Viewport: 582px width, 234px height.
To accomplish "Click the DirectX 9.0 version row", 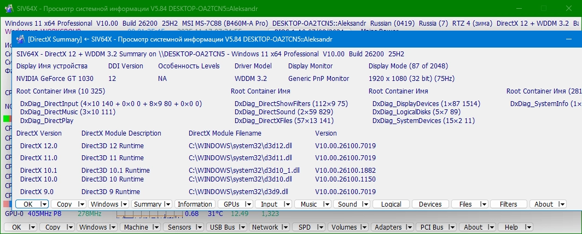I will point(37,192).
